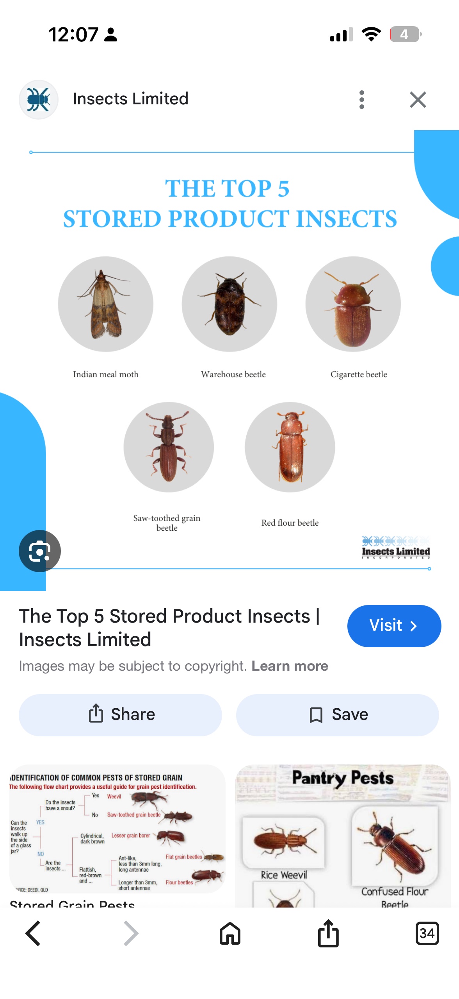459x999 pixels.
Task: Go back with the left arrow
Action: 33,933
